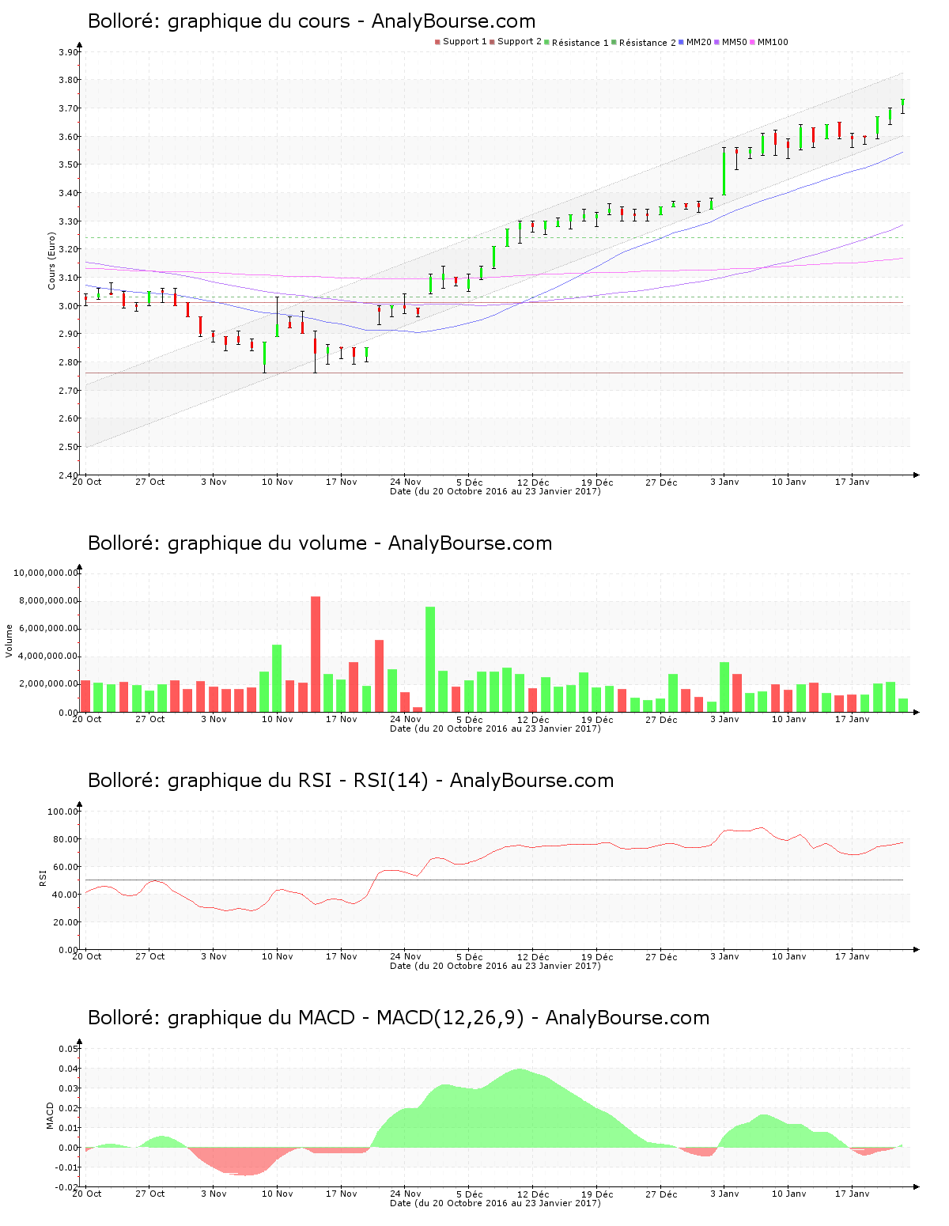
Task: Click the "graphique du RSI - RSI(14)" title
Action: pyautogui.click(x=298, y=781)
